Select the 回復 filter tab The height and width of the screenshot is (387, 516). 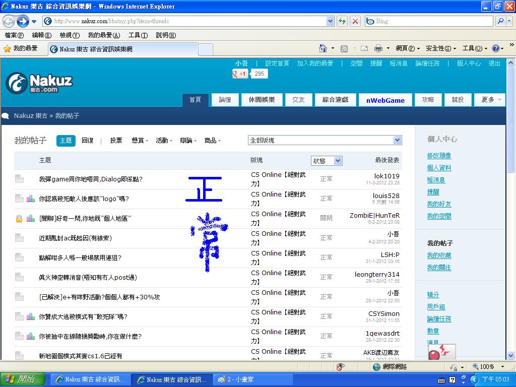click(88, 141)
